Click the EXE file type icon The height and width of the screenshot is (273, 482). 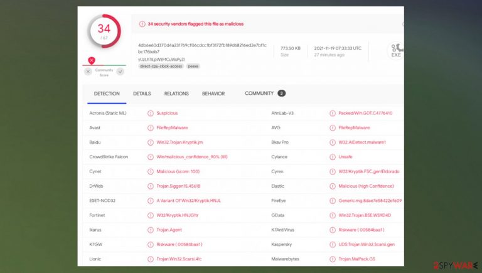395,50
